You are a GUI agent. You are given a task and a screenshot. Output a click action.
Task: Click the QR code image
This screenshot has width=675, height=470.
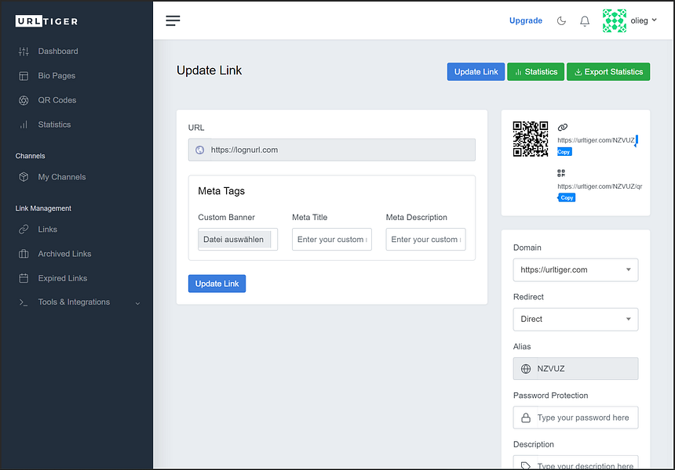(531, 139)
